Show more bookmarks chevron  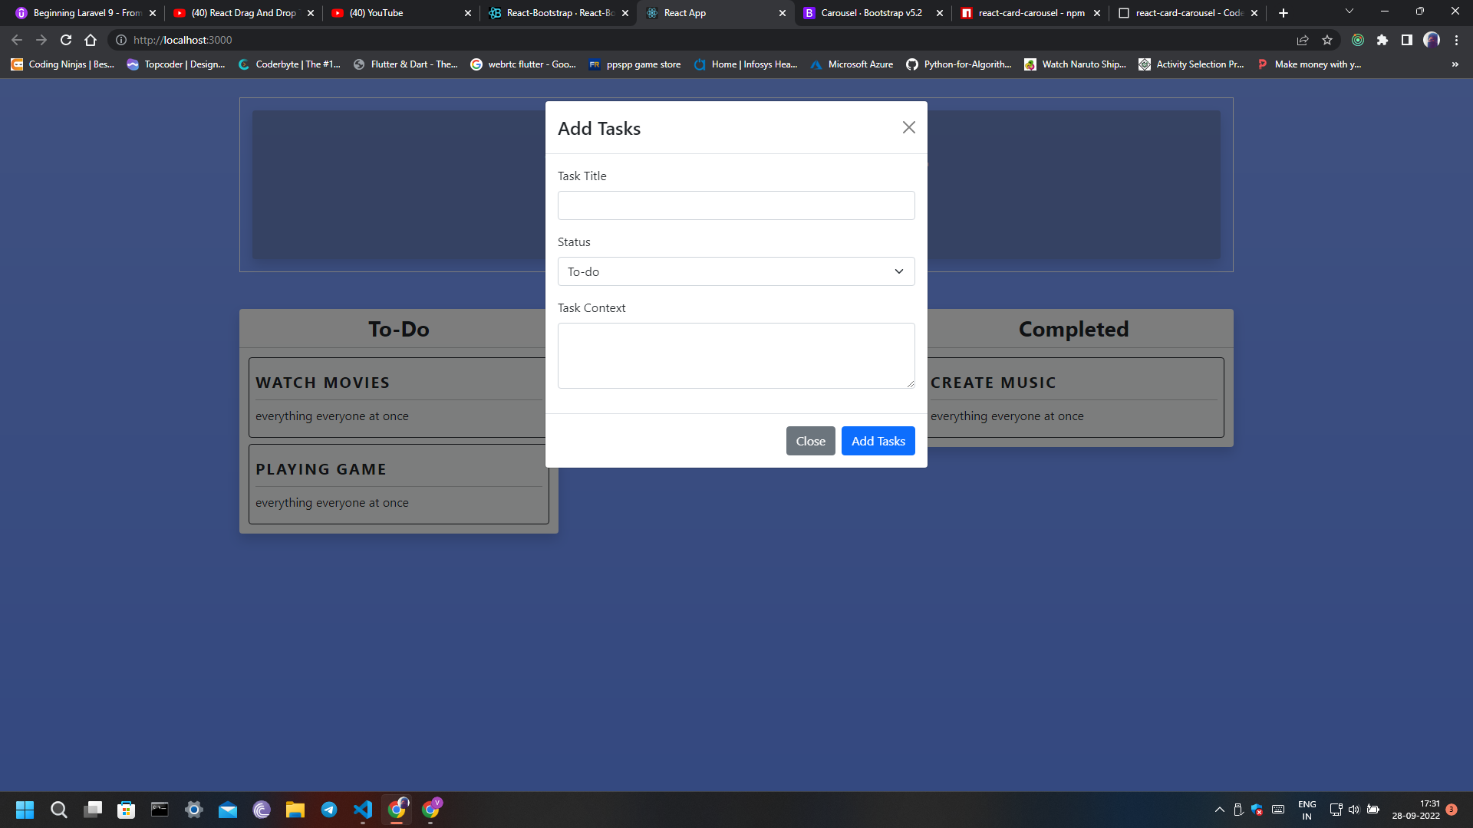(1455, 64)
